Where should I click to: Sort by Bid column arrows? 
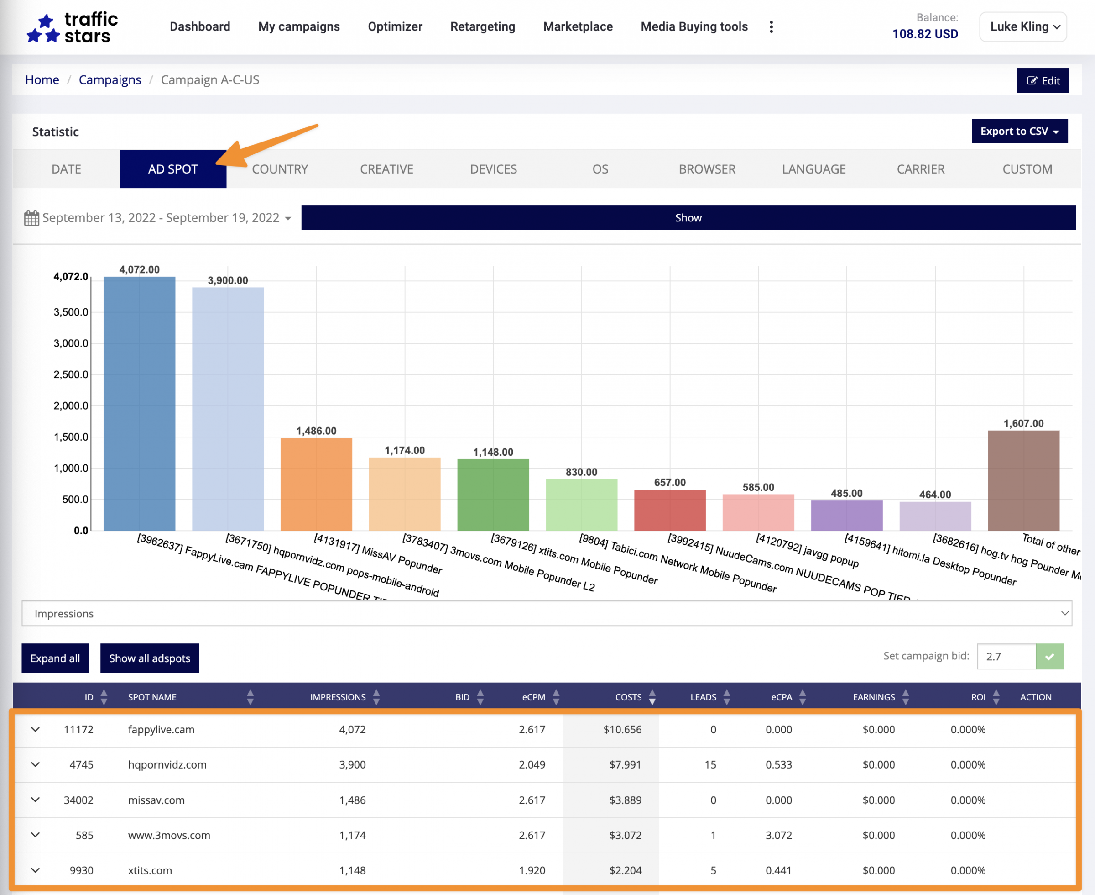tap(480, 697)
